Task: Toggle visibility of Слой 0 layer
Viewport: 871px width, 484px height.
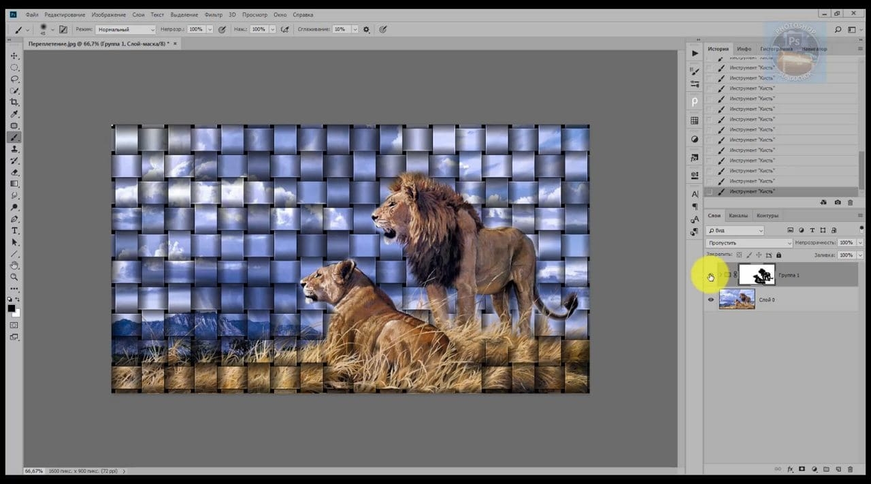Action: point(711,300)
